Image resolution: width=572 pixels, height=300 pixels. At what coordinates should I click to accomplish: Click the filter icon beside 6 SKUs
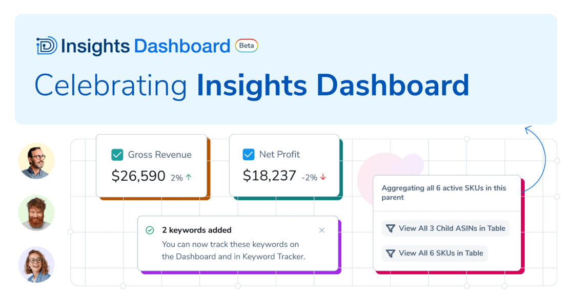point(390,253)
